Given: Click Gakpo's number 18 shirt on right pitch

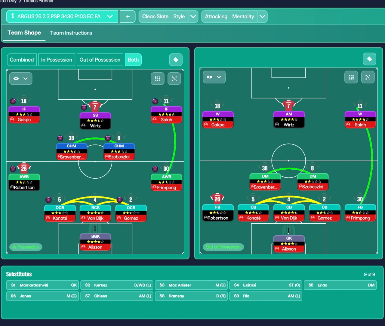Looking at the screenshot, I should pyautogui.click(x=217, y=106).
